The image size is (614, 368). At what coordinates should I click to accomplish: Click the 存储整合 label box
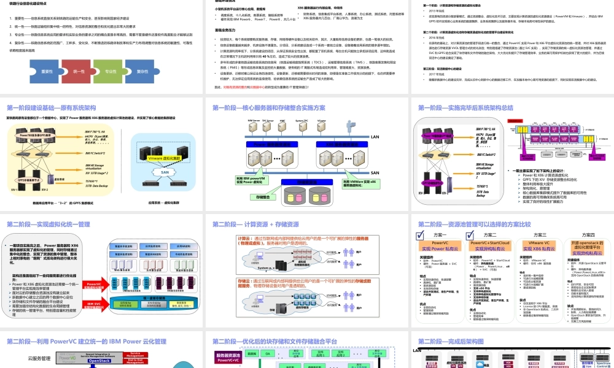click(x=263, y=197)
